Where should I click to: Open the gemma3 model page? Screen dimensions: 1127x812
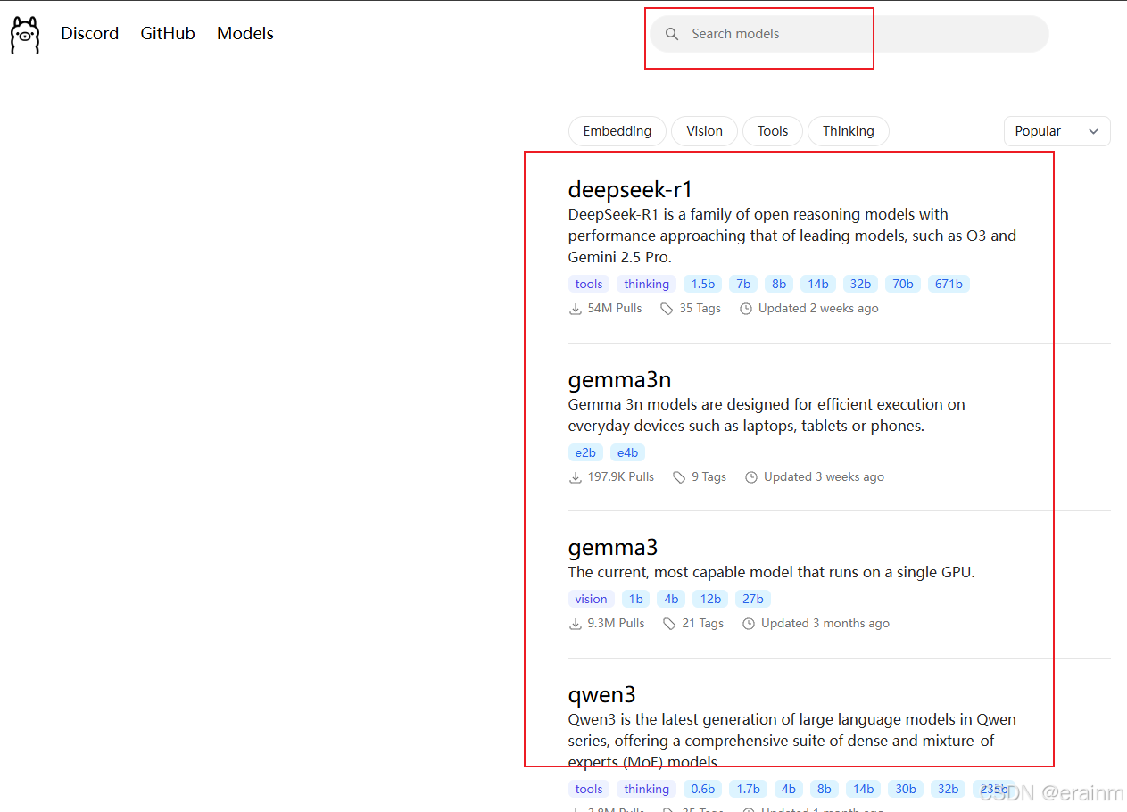pyautogui.click(x=613, y=547)
